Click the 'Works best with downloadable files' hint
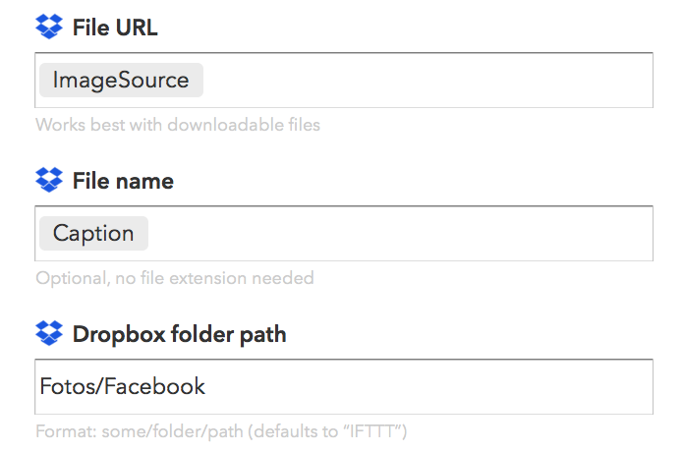The image size is (683, 452). click(x=178, y=125)
